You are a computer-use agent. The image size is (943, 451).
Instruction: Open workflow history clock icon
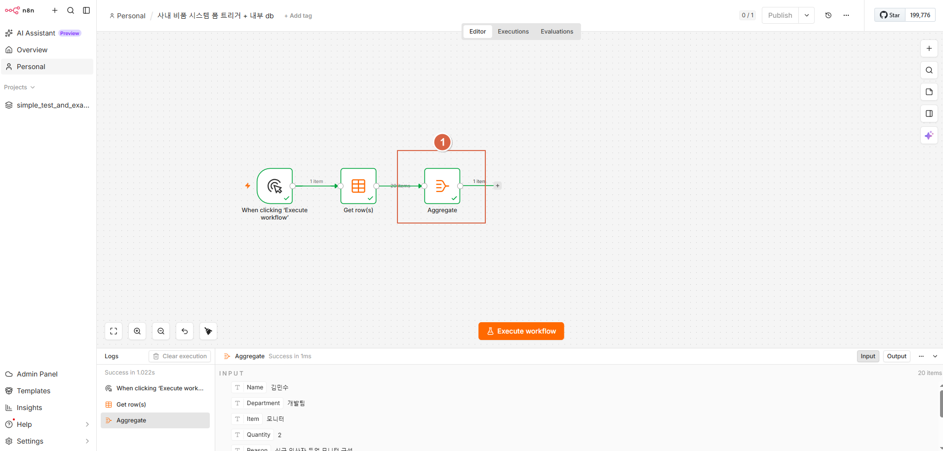tap(828, 15)
